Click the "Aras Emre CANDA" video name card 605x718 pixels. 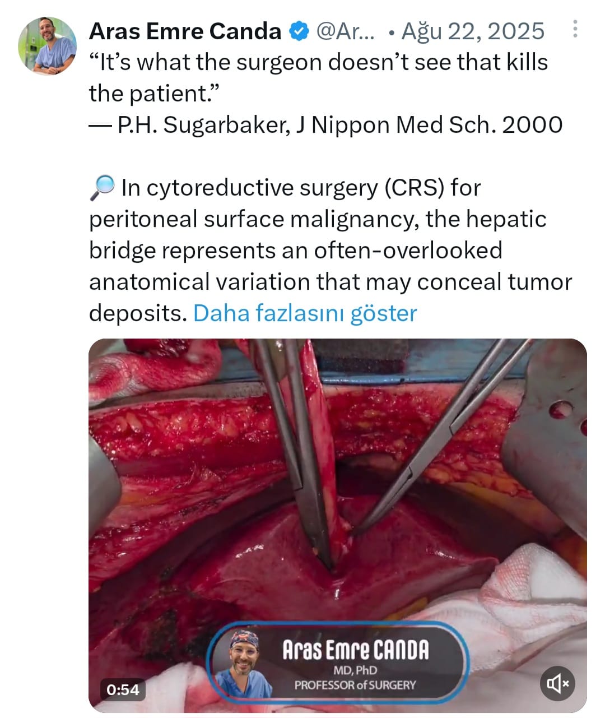[x=355, y=650]
